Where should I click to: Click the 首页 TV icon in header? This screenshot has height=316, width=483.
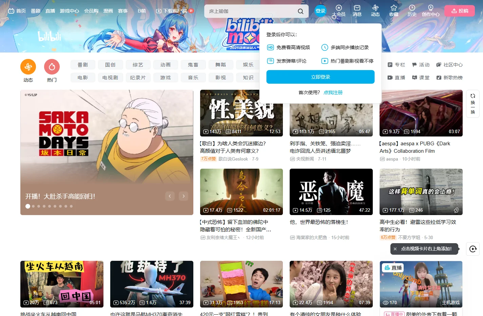point(11,11)
